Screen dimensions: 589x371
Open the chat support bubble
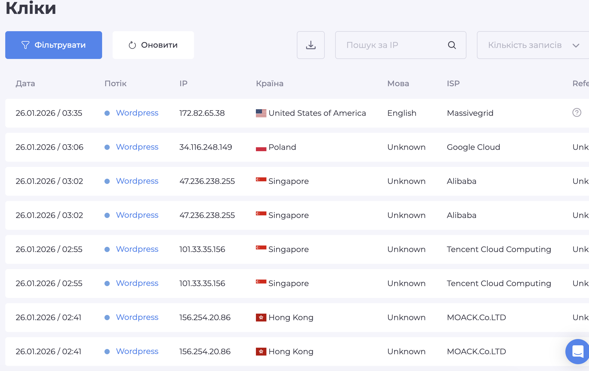[577, 351]
